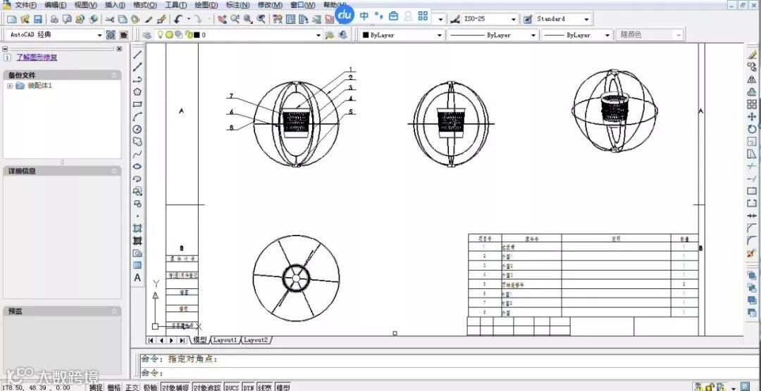This screenshot has height=391, width=761.
Task: Select the Spline draw tool
Action: click(138, 154)
